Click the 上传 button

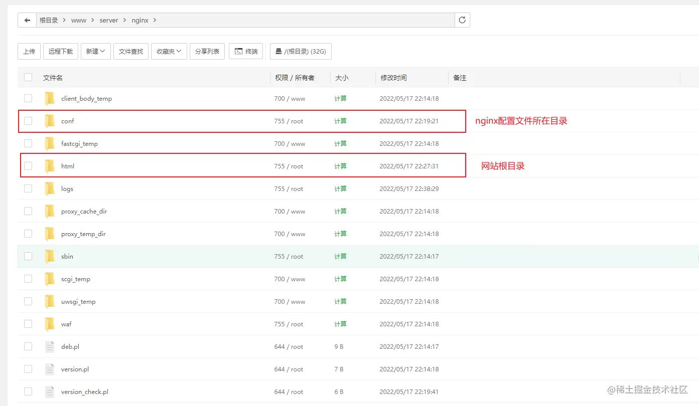click(29, 51)
